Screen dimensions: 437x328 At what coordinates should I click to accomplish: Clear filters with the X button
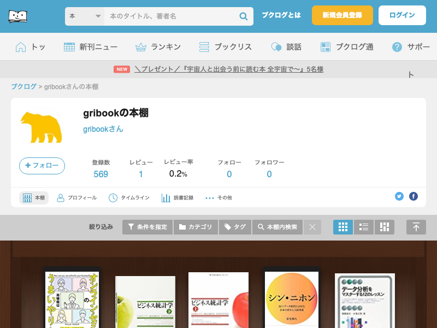click(312, 227)
